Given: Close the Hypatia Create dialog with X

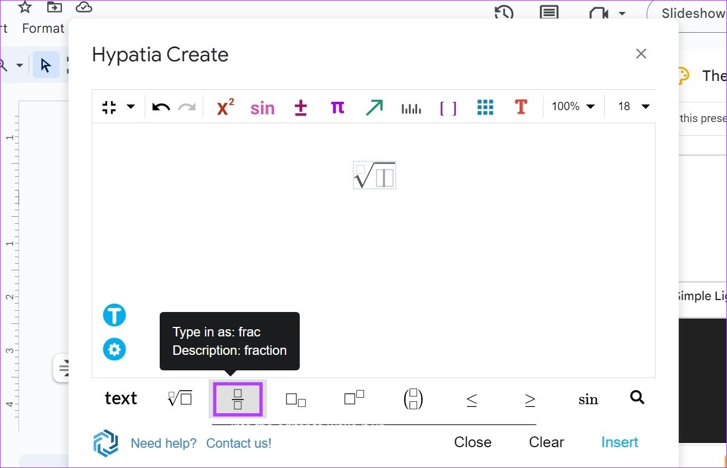Looking at the screenshot, I should click(x=641, y=54).
